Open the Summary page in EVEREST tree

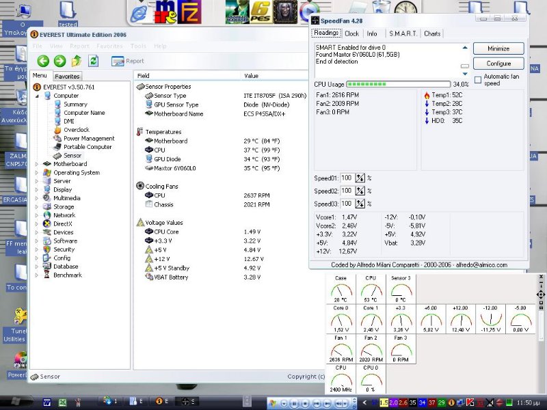click(75, 105)
